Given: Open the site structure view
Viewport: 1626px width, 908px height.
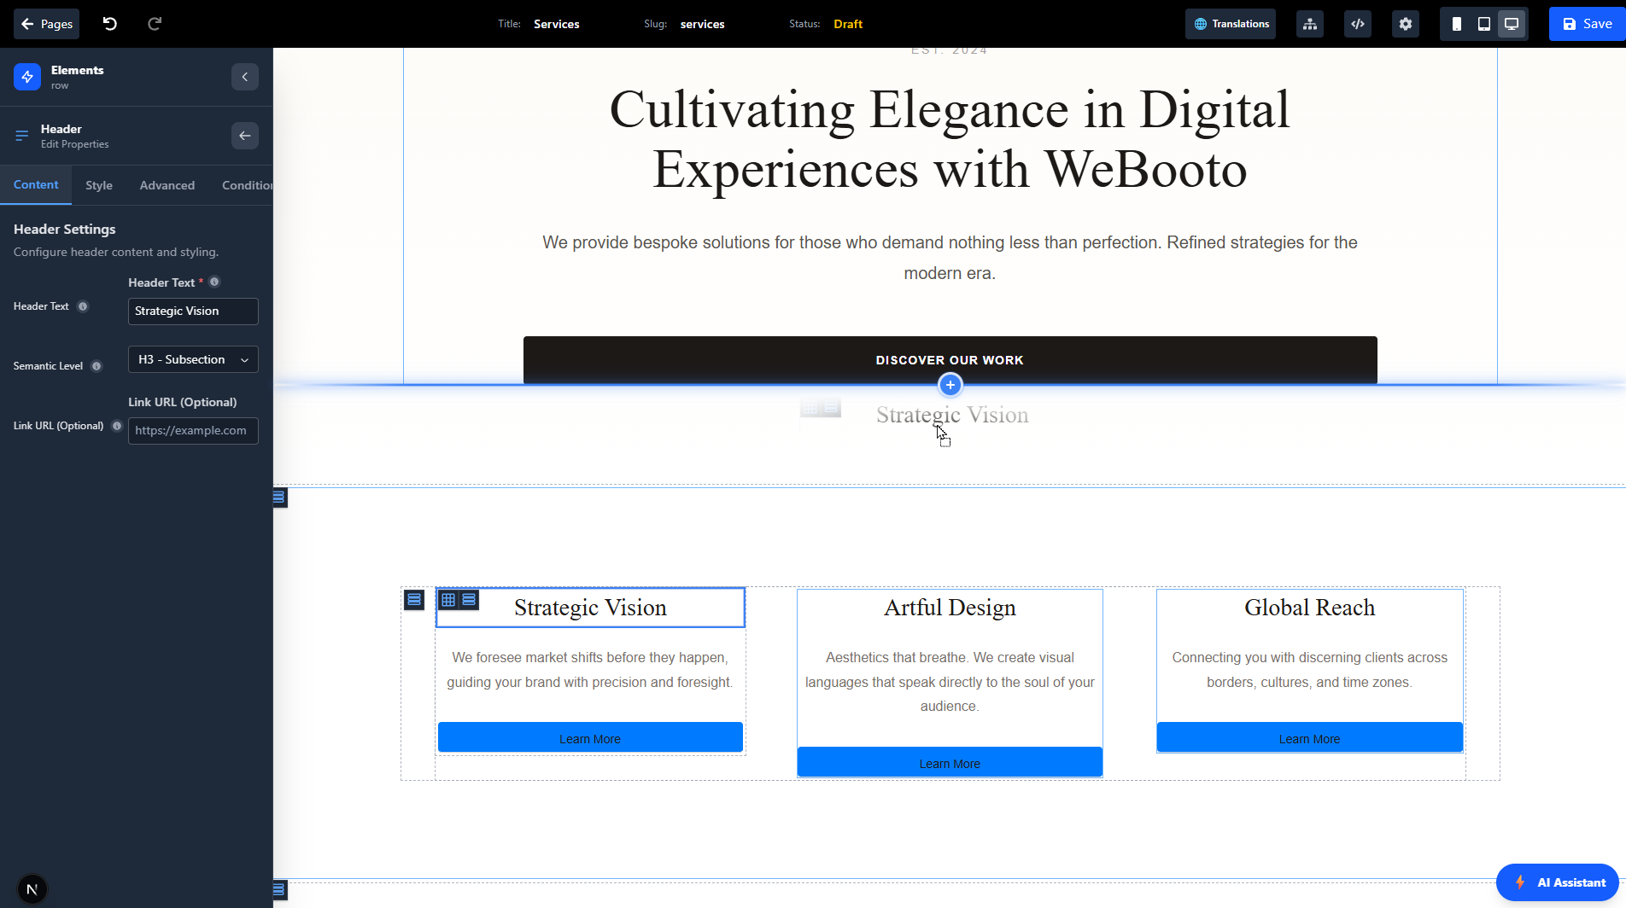Looking at the screenshot, I should (1309, 23).
